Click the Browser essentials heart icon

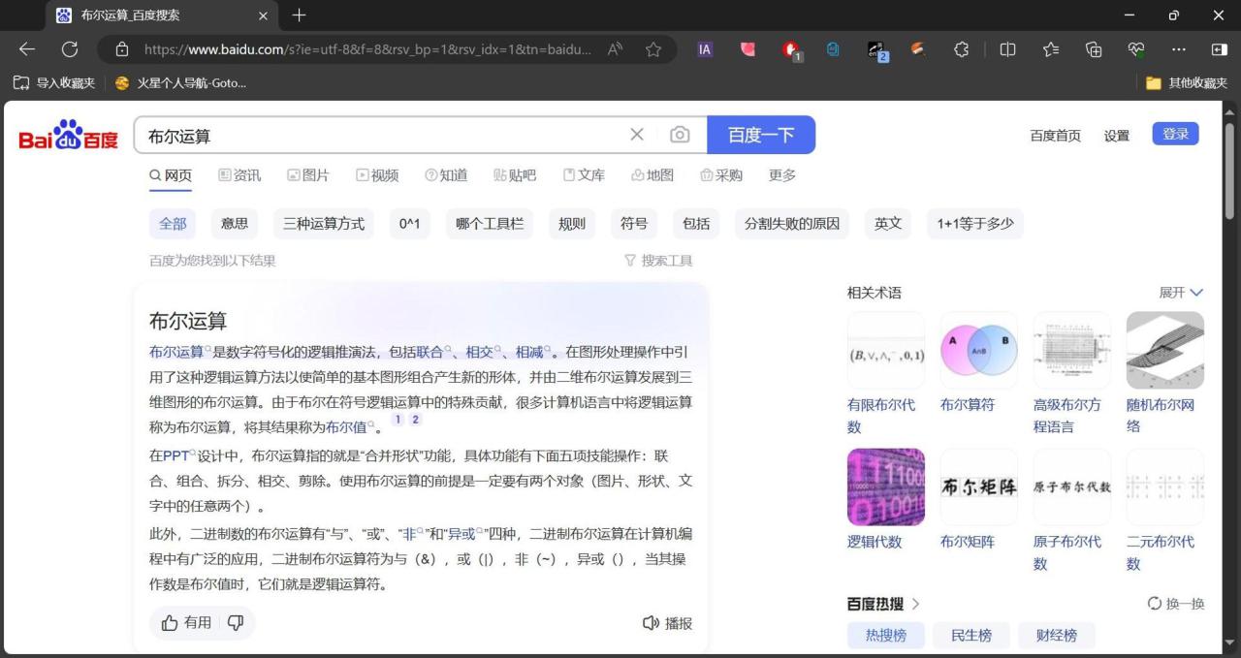pos(1135,48)
